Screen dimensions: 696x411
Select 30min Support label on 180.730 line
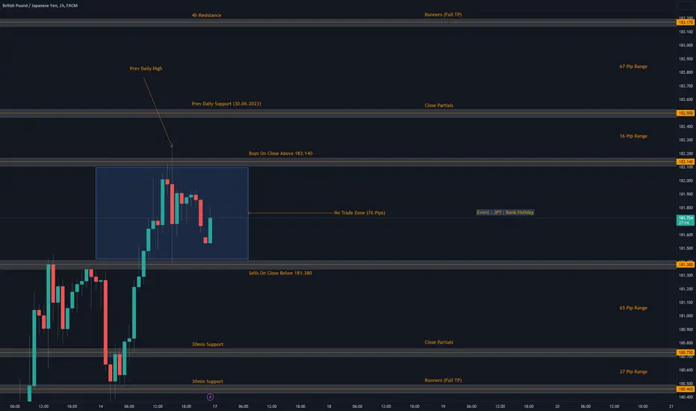(208, 344)
